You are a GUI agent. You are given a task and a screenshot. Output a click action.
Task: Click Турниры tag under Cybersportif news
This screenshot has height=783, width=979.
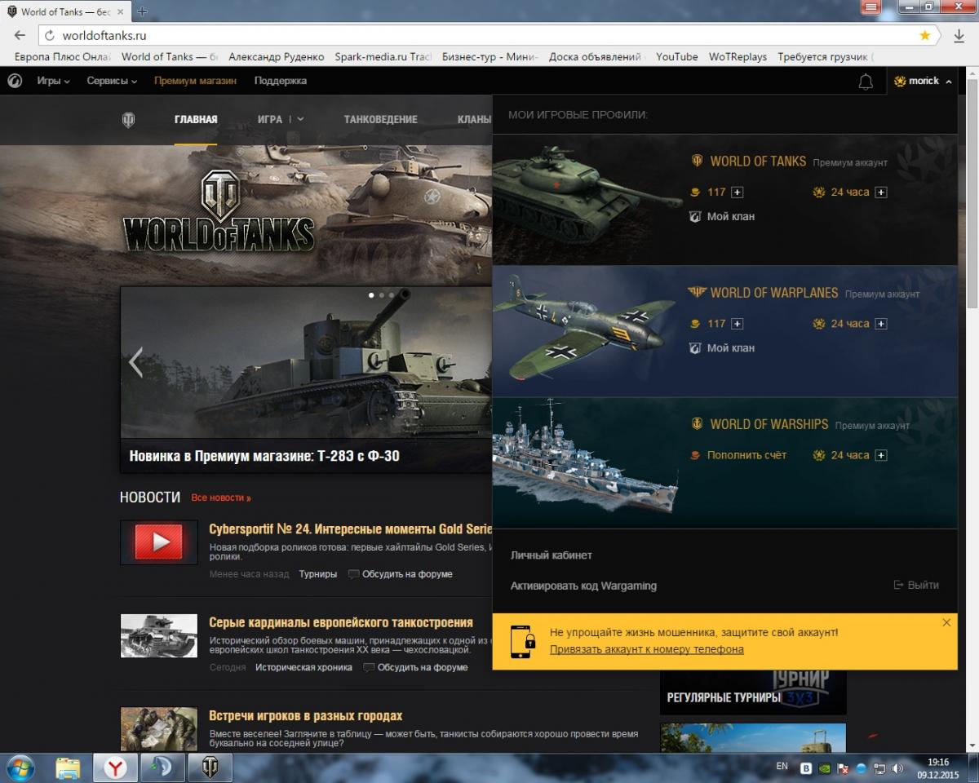coord(318,574)
